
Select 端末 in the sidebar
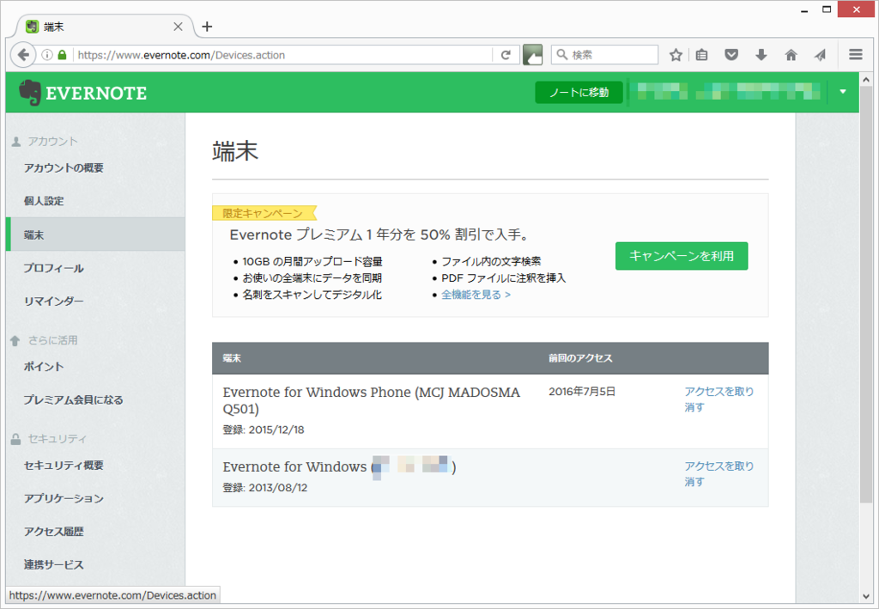95,234
